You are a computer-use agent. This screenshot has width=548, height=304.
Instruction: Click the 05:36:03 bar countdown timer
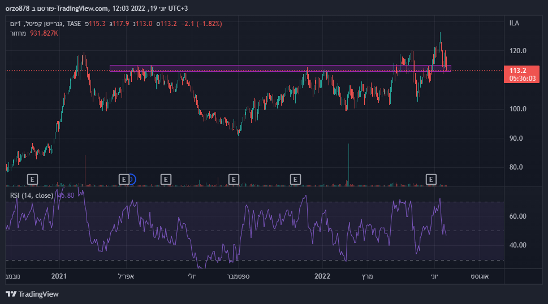[x=522, y=79]
